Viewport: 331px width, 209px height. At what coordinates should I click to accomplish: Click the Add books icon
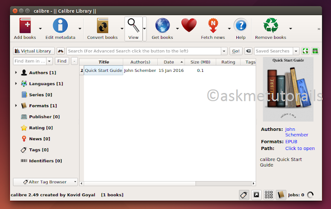[x=25, y=25]
